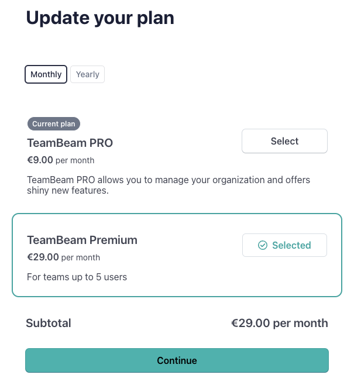Switch billing to Monthly
This screenshot has width=354, height=392.
pyautogui.click(x=46, y=74)
